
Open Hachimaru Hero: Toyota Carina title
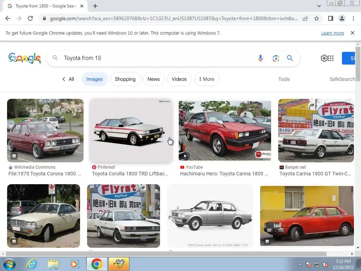(224, 174)
